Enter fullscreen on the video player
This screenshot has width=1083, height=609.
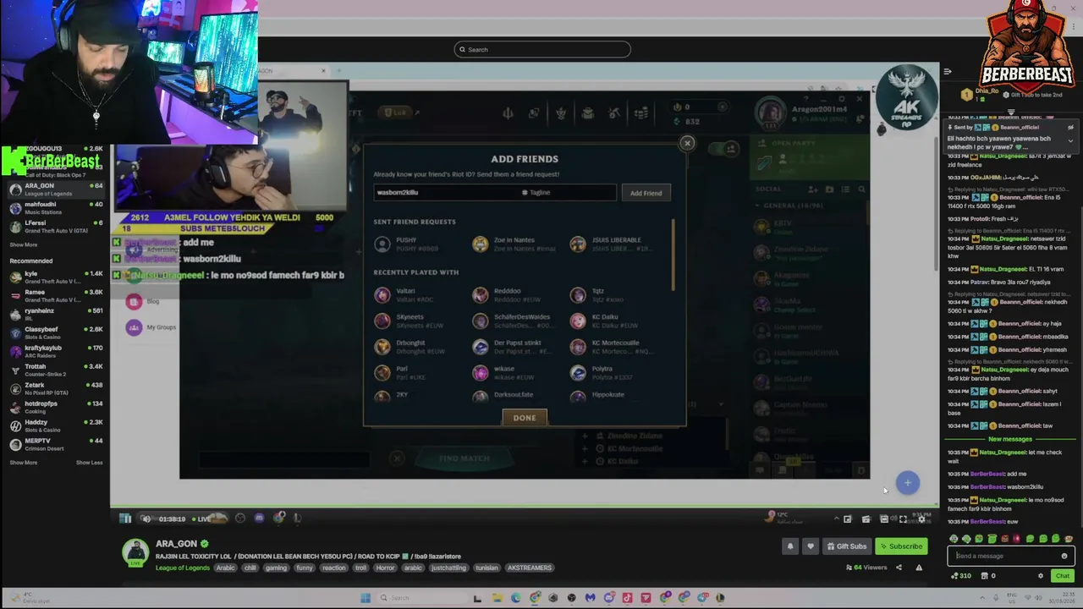[903, 518]
